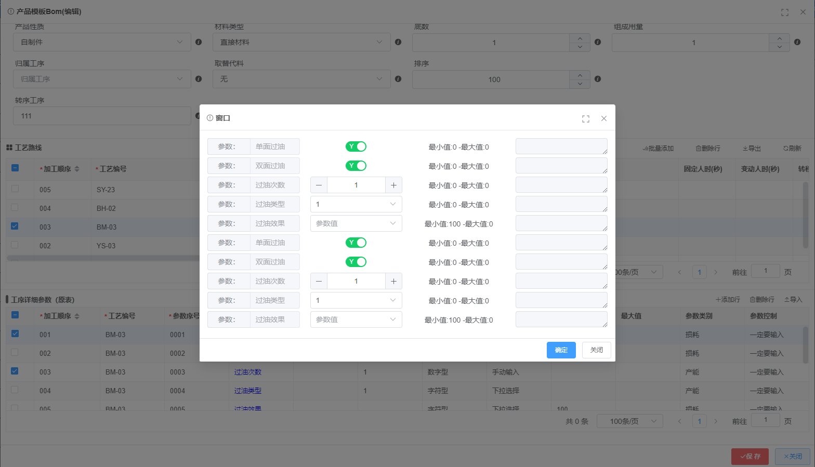Click the 过油次数 link in parameter table
This screenshot has height=467, width=815.
coord(248,372)
